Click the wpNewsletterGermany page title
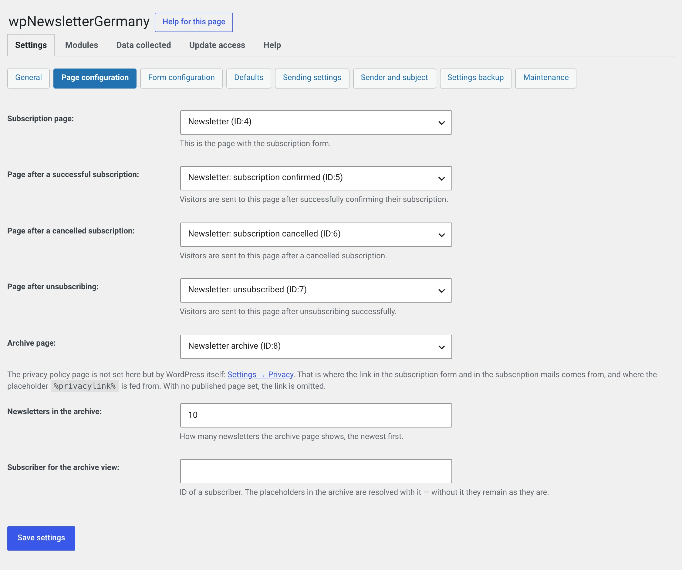 coord(79,22)
